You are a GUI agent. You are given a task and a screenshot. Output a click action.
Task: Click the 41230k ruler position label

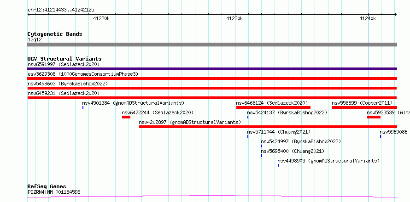pos(234,18)
